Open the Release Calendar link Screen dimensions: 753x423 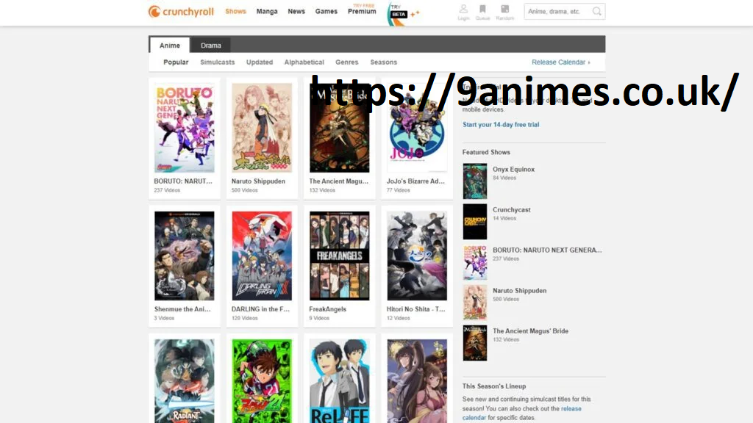(x=560, y=62)
